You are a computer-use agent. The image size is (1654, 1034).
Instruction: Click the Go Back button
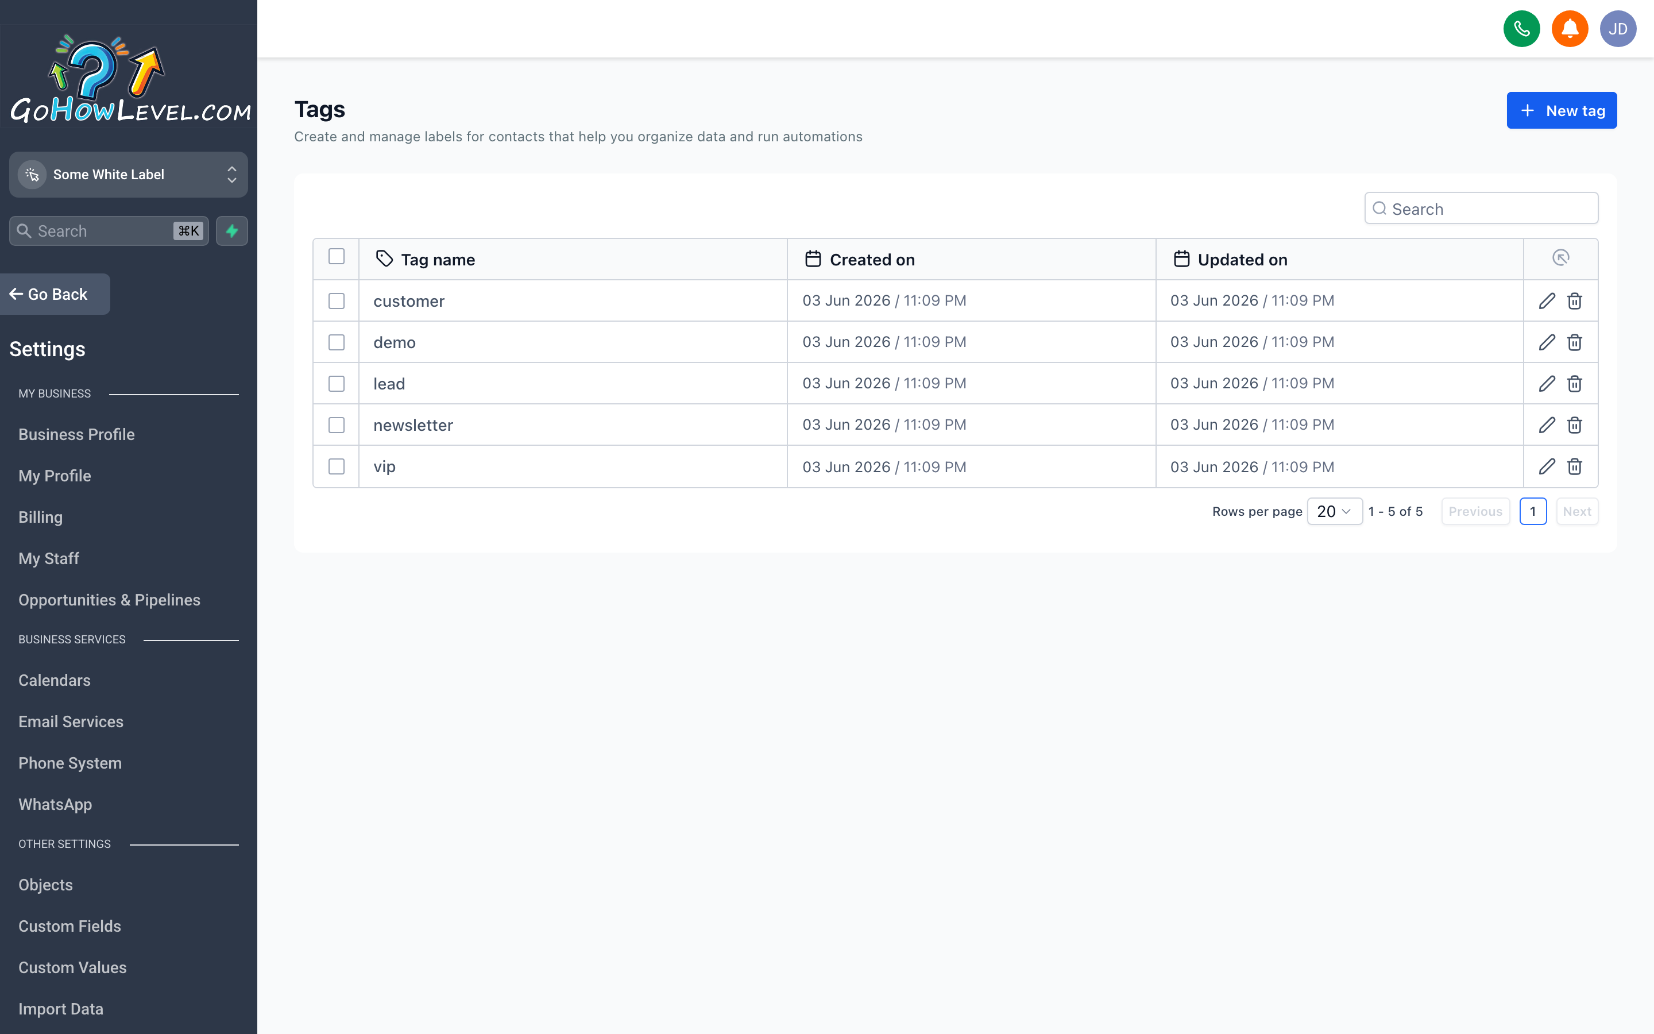coord(55,294)
